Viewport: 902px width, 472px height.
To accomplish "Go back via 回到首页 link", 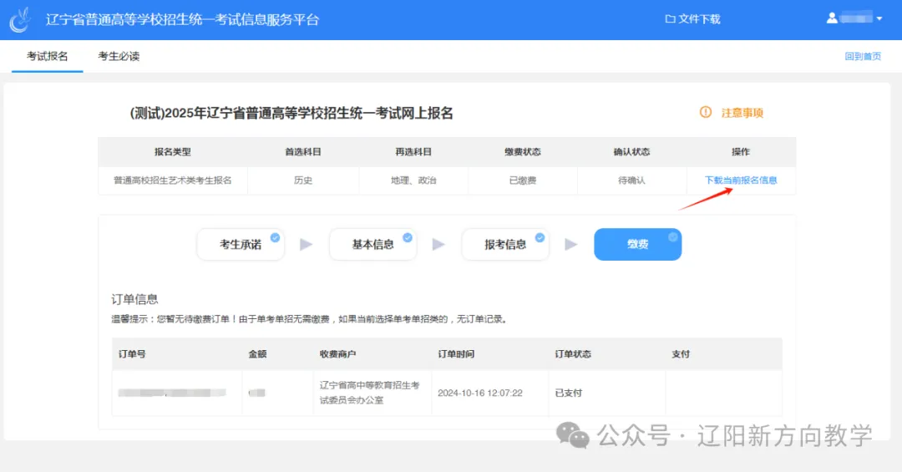I will [x=862, y=57].
